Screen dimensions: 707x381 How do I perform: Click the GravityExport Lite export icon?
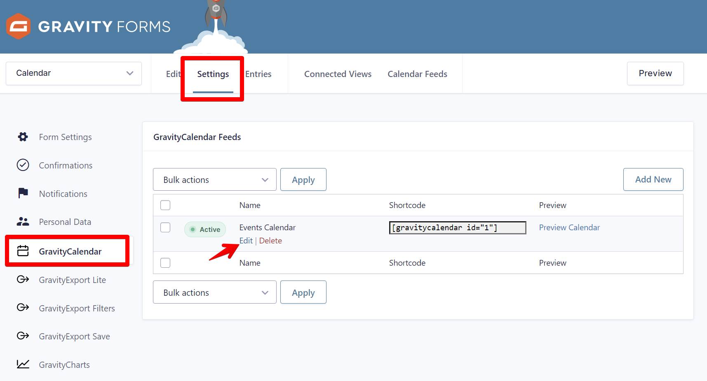(x=23, y=280)
